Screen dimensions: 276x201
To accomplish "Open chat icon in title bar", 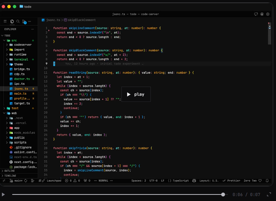I will tap(256, 14).
